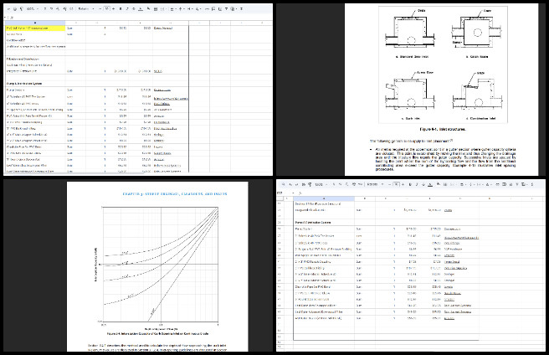Click the blue chapter heading on the chart page
The height and width of the screenshot is (355, 549).
click(x=175, y=193)
